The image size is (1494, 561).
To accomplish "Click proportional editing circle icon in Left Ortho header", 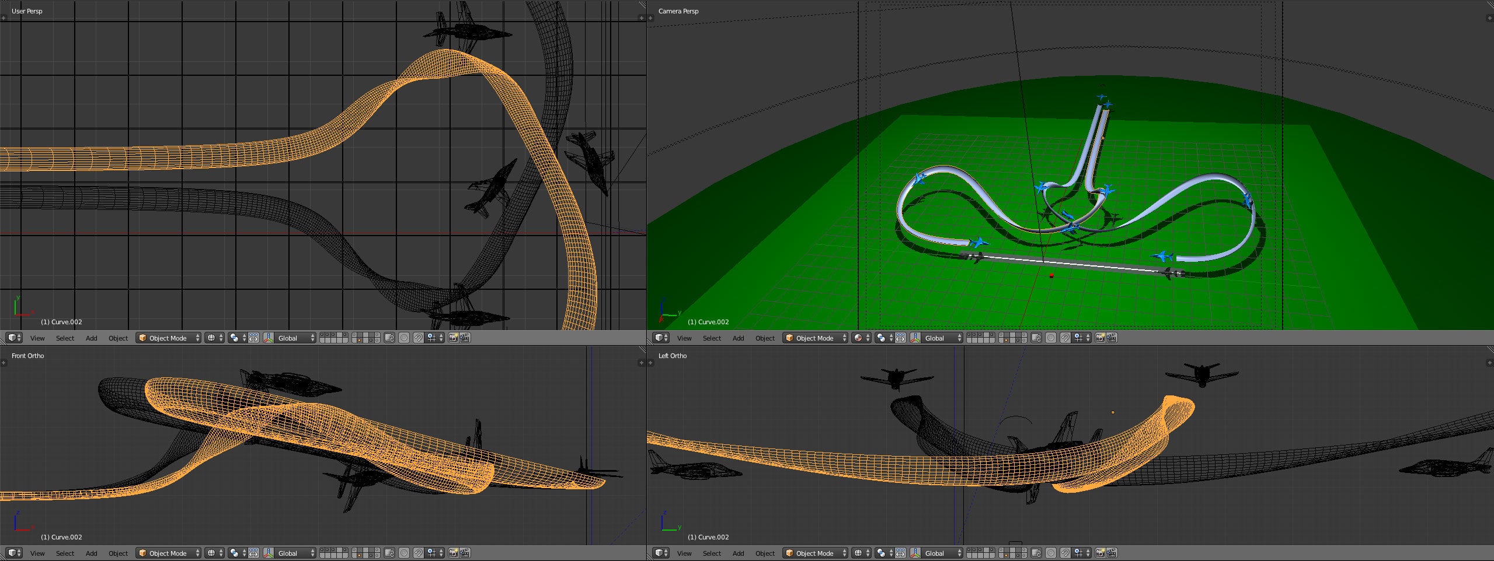I will 1050,553.
